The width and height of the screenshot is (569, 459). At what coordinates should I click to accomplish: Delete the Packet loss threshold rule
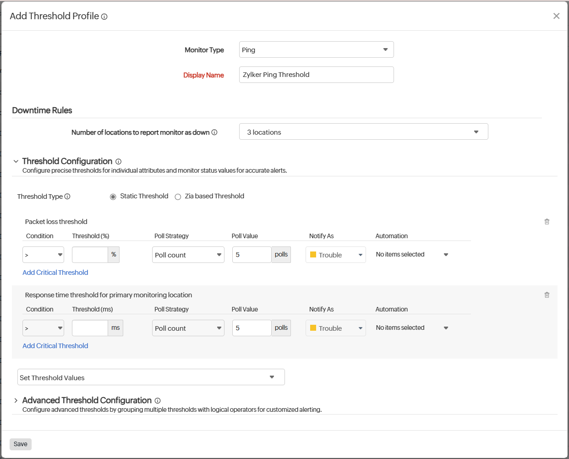click(x=547, y=221)
